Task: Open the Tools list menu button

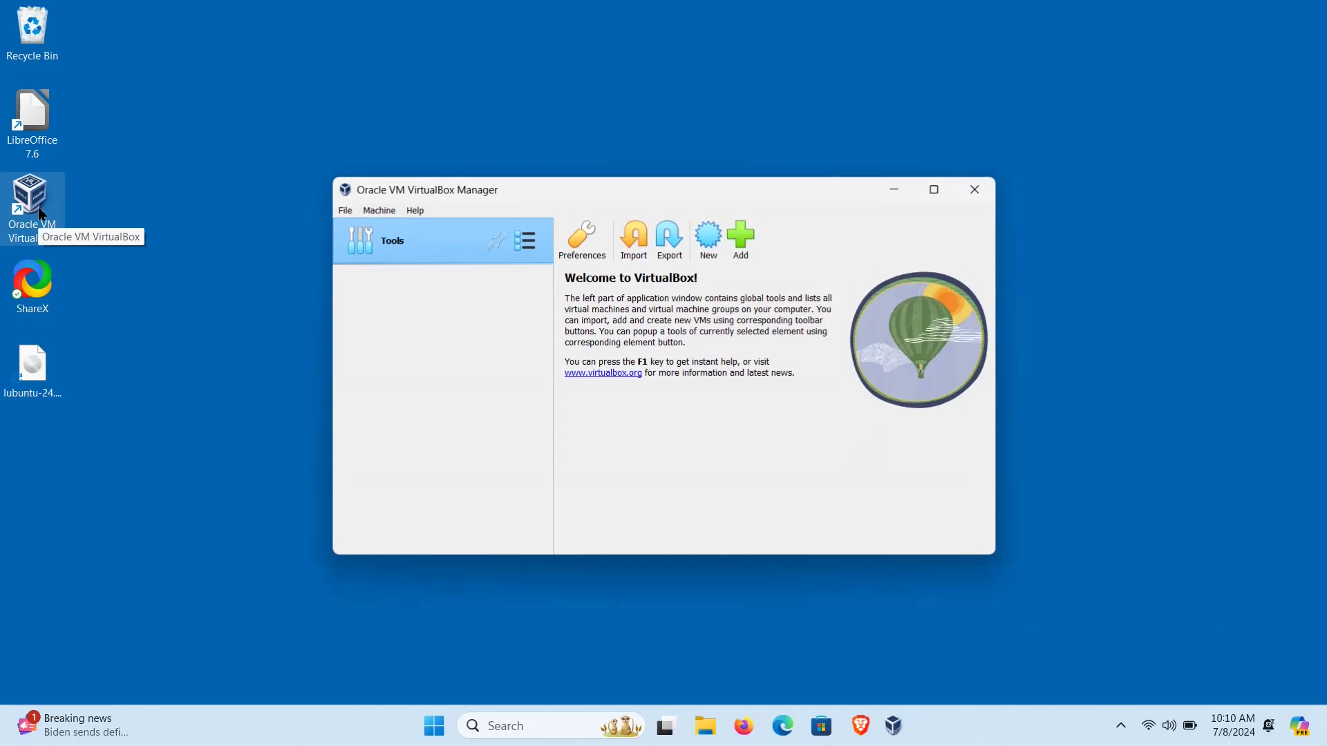Action: tap(525, 240)
